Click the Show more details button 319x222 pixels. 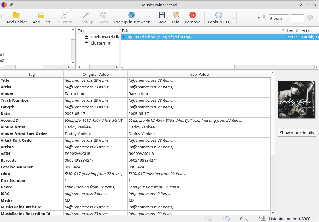point(297,133)
